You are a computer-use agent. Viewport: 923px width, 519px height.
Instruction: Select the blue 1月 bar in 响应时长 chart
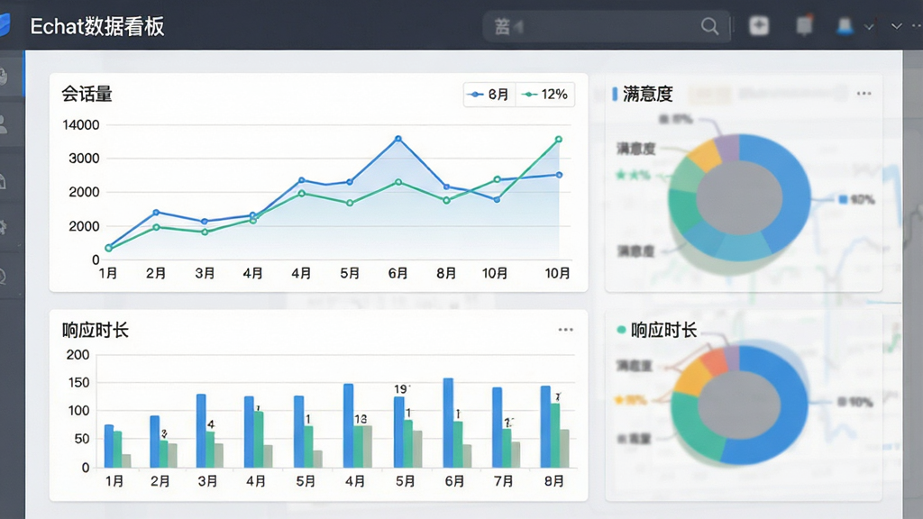pos(109,446)
